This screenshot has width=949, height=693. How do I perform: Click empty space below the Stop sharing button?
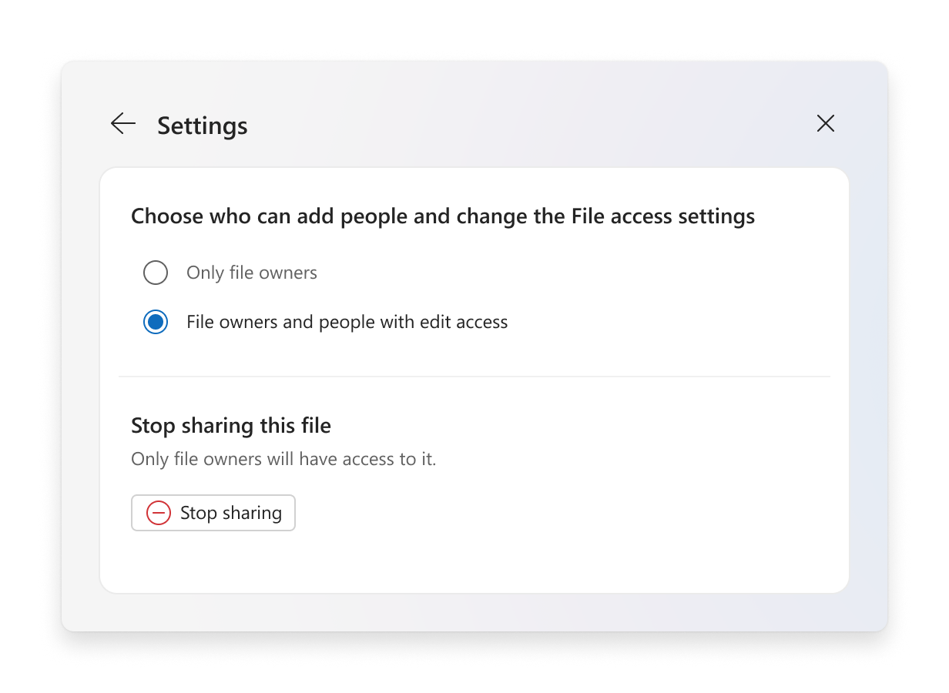point(474,562)
